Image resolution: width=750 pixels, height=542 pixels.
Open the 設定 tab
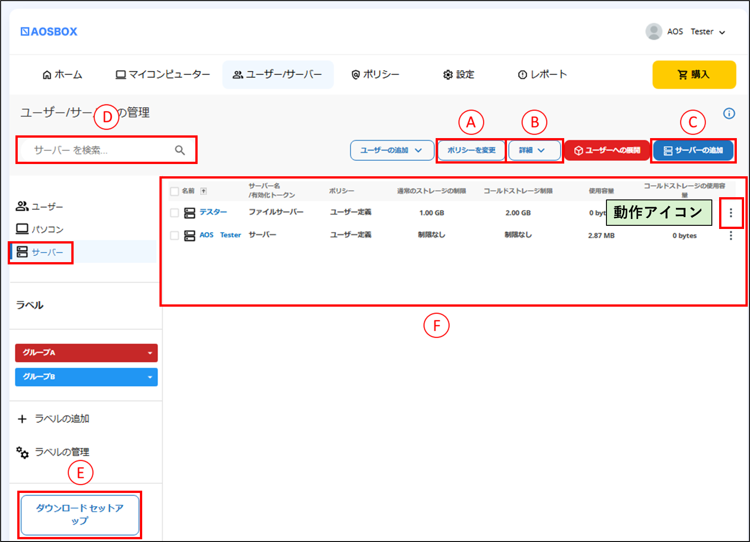(x=458, y=75)
